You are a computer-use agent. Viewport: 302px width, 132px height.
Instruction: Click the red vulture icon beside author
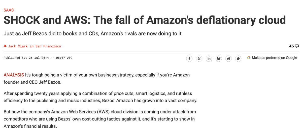click(x=5, y=46)
